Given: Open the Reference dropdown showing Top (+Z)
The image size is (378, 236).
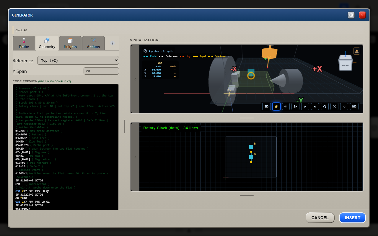Looking at the screenshot, I should click(x=78, y=60).
